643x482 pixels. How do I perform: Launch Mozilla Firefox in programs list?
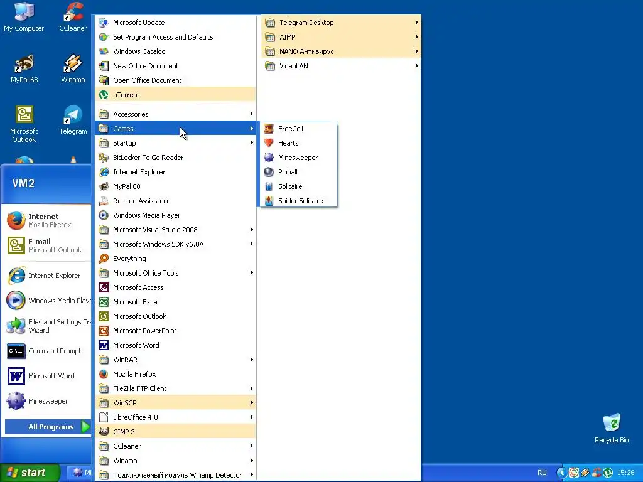(x=176, y=374)
